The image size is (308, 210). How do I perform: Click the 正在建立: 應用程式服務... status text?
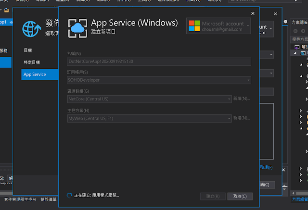pos(96,195)
